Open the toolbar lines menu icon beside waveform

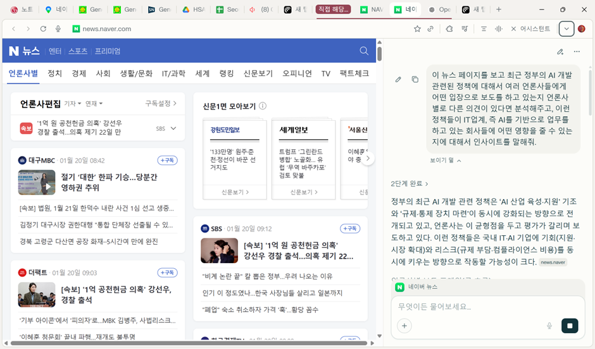[x=484, y=29]
